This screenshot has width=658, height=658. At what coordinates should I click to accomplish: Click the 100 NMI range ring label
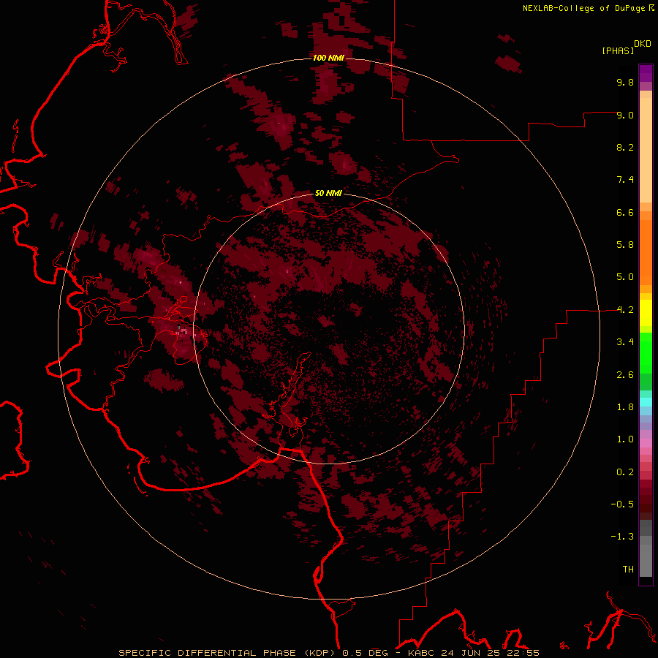[328, 58]
